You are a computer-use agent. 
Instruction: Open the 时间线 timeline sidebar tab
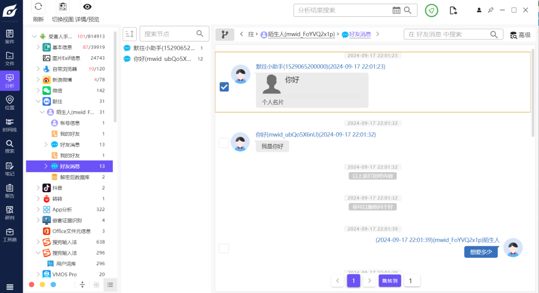pos(9,125)
